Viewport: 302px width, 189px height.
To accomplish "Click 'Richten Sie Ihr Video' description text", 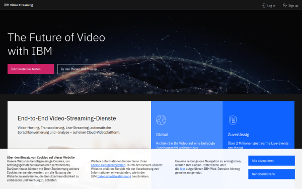I will (x=185, y=146).
